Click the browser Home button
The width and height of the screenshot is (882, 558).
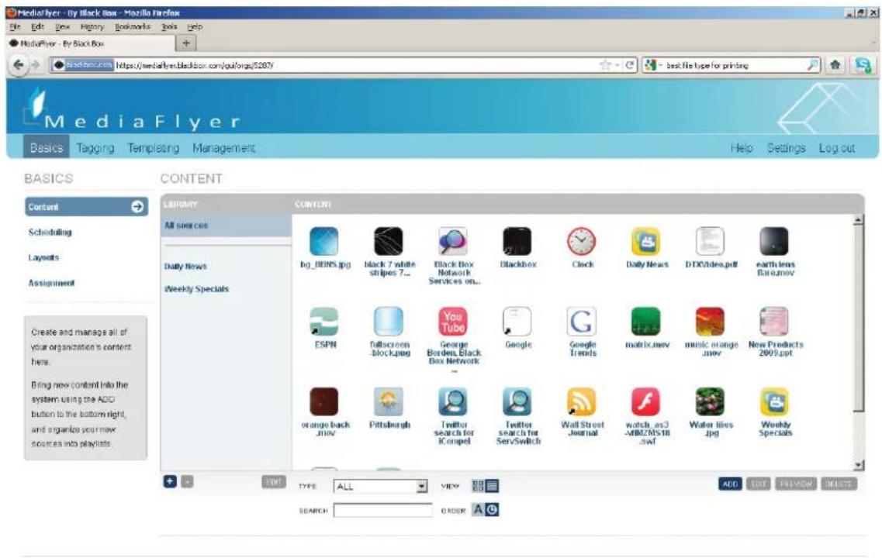pos(835,65)
